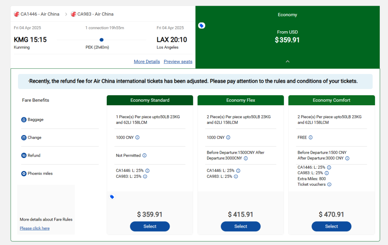This screenshot has height=245, width=388.
Task: Click the Refund icon in Fare Benefits
Action: click(24, 156)
